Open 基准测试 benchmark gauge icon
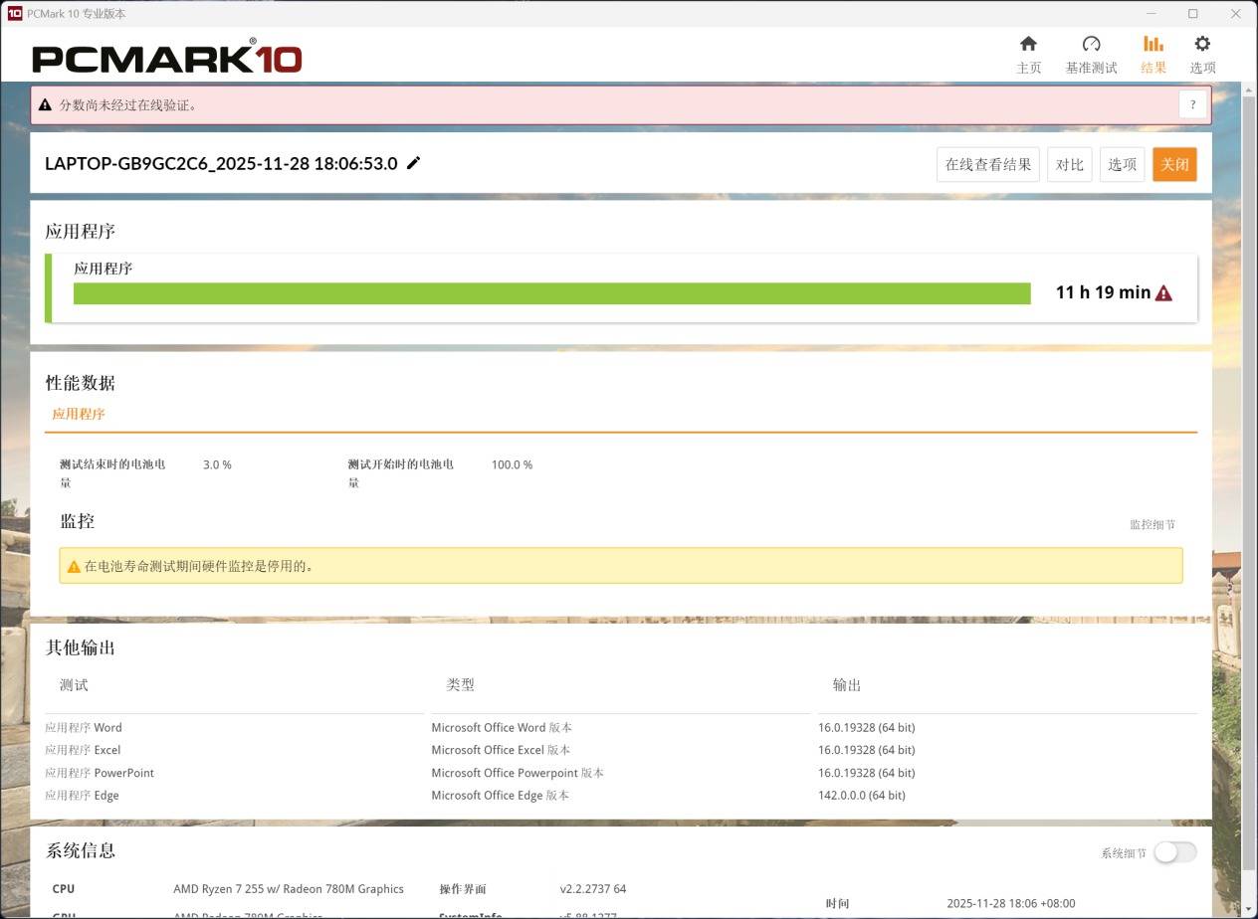The image size is (1258, 919). click(1091, 45)
